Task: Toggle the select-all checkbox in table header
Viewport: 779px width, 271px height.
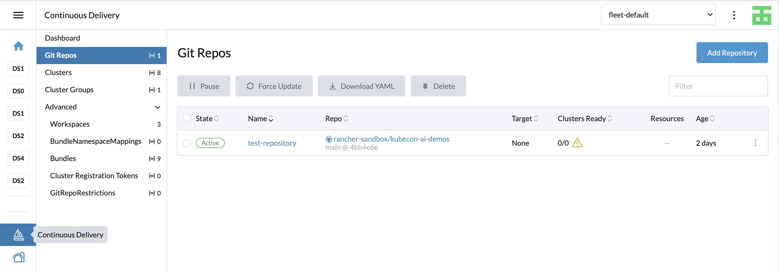Action: (187, 118)
